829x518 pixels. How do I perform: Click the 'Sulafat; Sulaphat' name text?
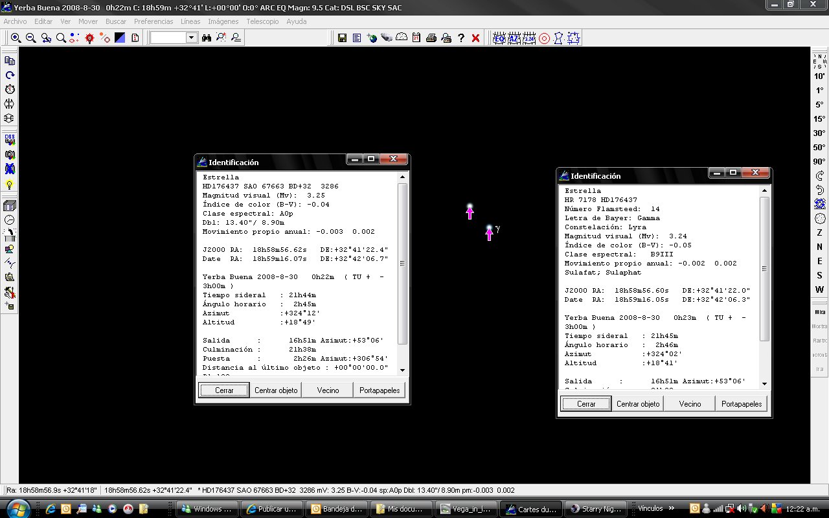click(602, 273)
